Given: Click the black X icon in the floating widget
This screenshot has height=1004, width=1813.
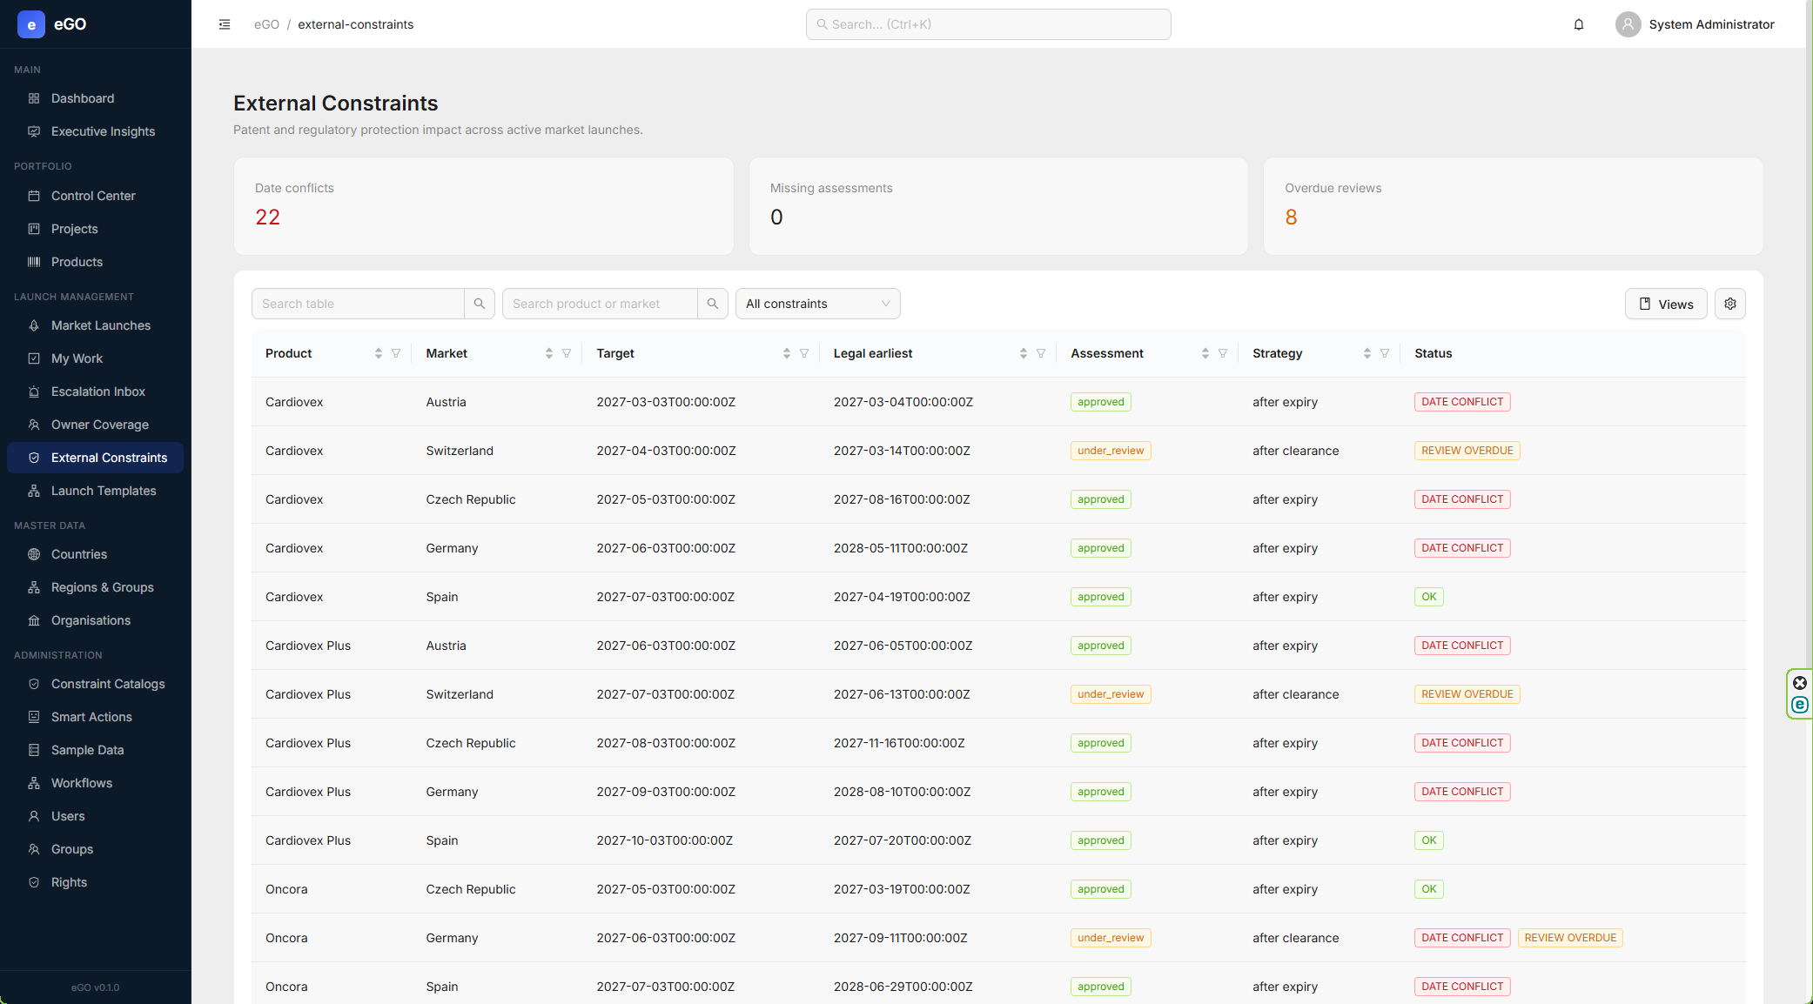Looking at the screenshot, I should [x=1800, y=683].
